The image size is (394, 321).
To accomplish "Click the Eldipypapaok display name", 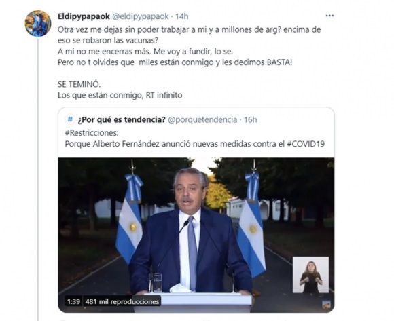I will pos(84,16).
